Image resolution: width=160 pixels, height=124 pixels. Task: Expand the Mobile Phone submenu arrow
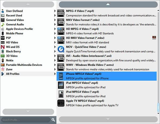tap(55, 33)
